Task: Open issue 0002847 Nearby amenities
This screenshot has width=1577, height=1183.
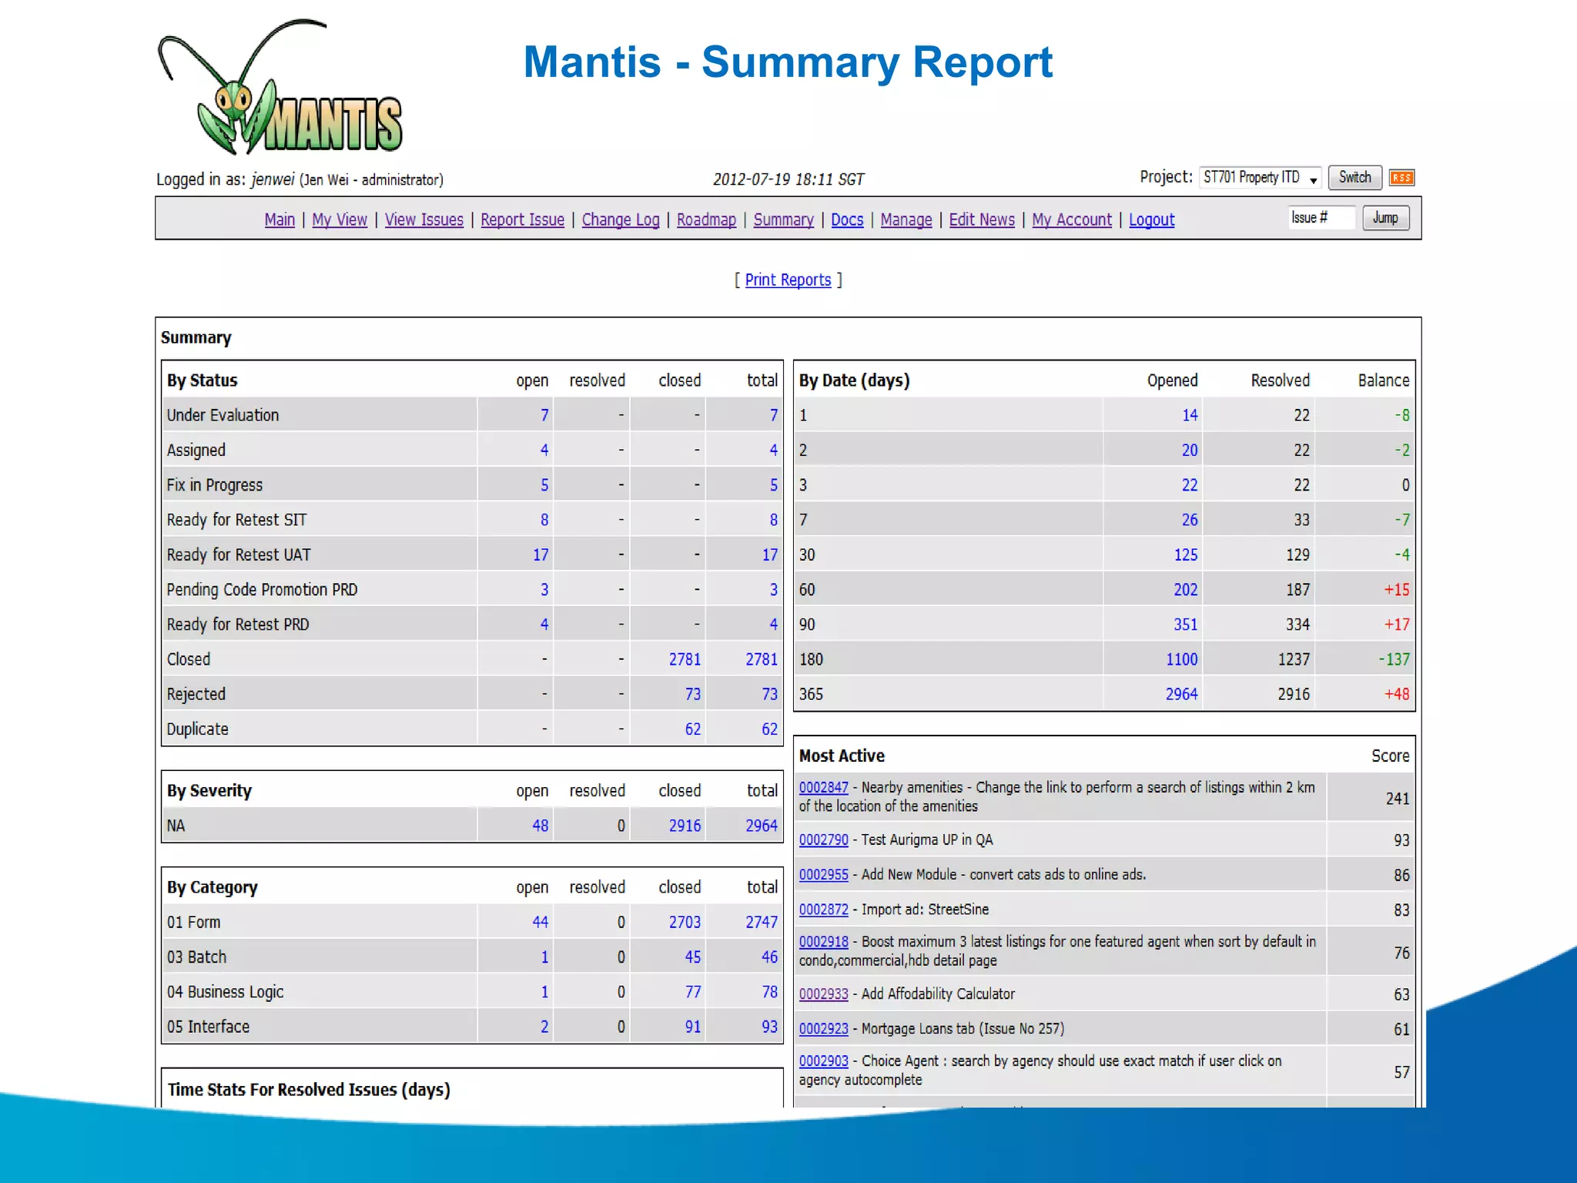Action: coord(823,787)
